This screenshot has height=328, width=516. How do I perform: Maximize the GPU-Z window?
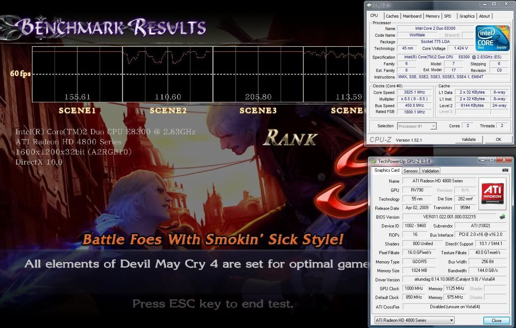492,160
